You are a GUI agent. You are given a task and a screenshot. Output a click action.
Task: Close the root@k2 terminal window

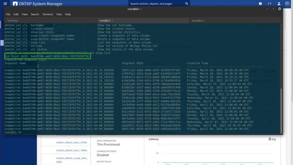coord(280,9)
